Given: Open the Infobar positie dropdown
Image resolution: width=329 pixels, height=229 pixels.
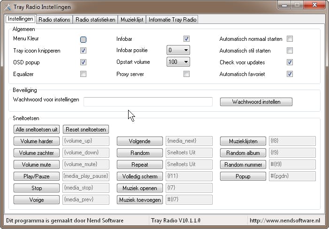Looking at the screenshot, I should [x=178, y=50].
